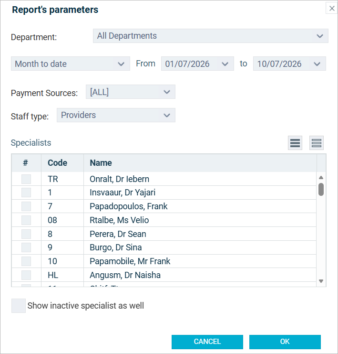The height and width of the screenshot is (354, 338).
Task: Open the From date picker arrow
Action: pos(225,64)
